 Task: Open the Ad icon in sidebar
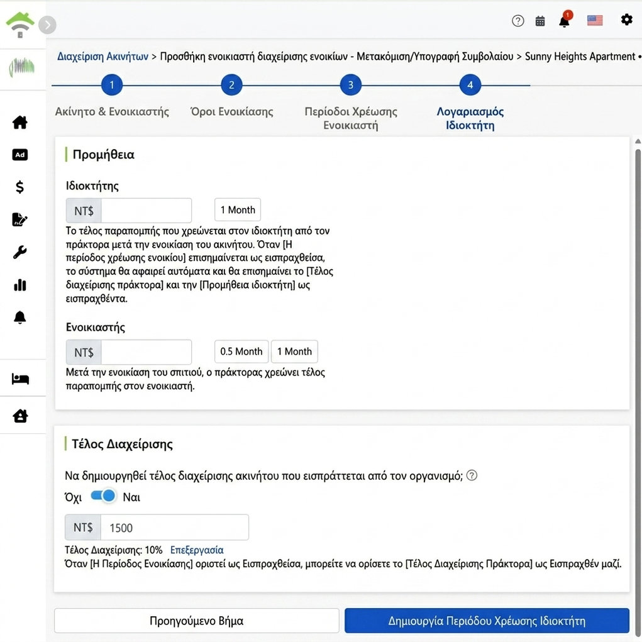[20, 154]
